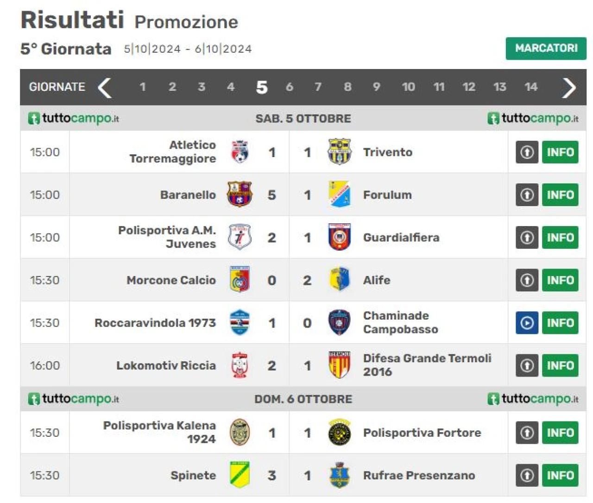Select giornata 6 tab
Image resolution: width=593 pixels, height=503 pixels.
(x=290, y=87)
